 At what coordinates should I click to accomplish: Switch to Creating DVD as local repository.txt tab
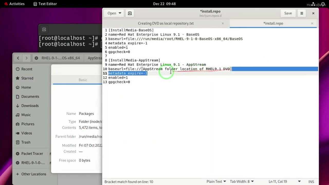pos(166,23)
